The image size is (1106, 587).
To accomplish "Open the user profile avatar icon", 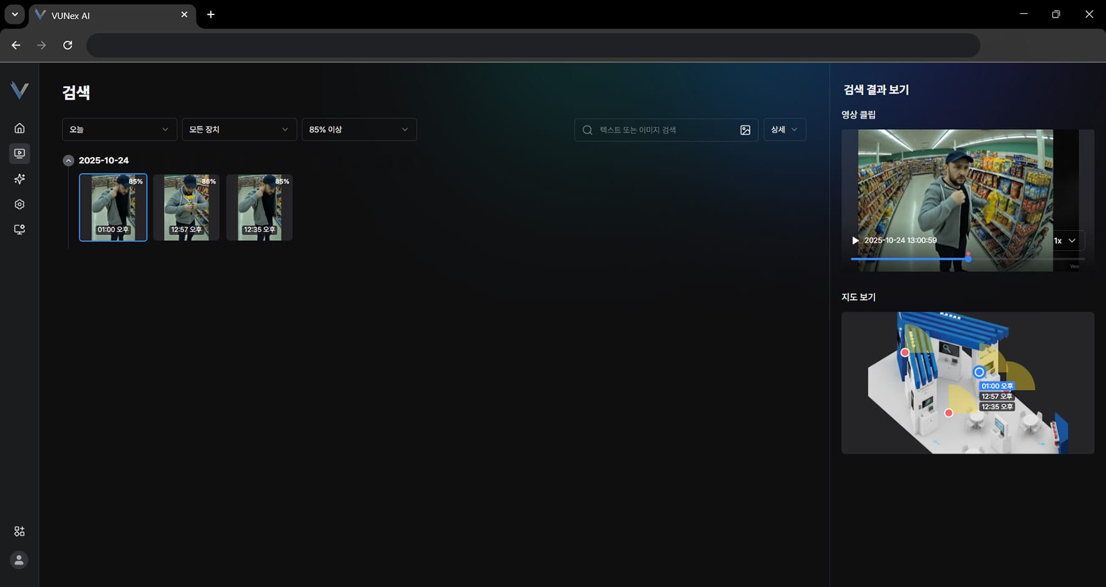I will (x=19, y=560).
